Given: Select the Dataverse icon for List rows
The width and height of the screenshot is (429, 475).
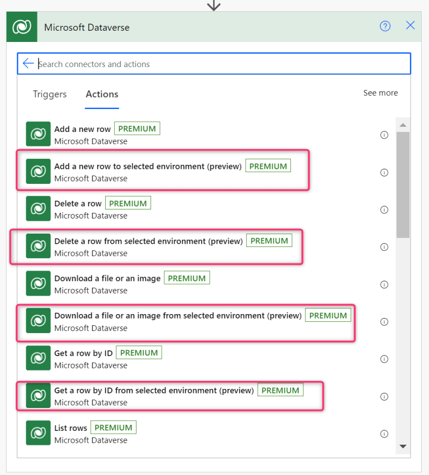Looking at the screenshot, I should coord(37,433).
